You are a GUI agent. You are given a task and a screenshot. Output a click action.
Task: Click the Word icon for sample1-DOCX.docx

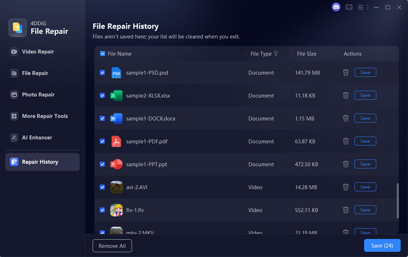[x=116, y=118]
